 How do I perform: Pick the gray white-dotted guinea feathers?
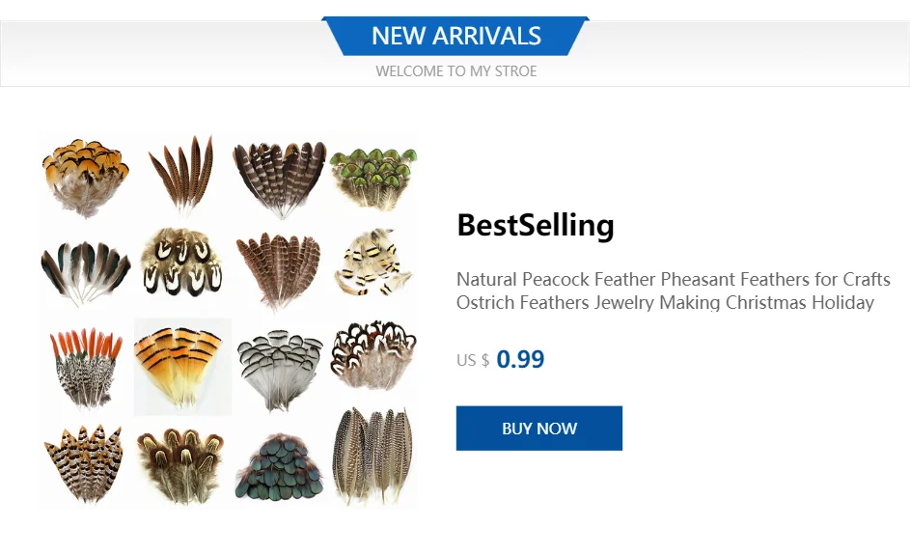(x=373, y=457)
